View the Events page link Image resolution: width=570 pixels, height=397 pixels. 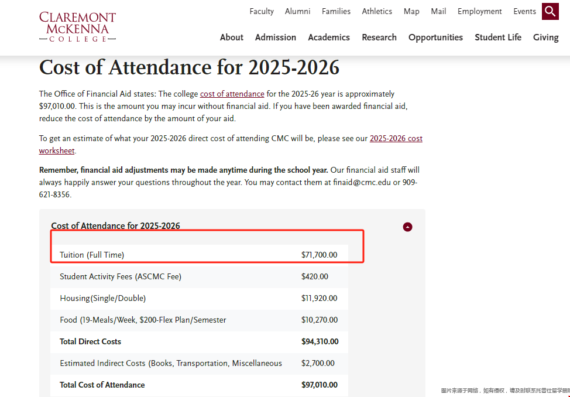click(525, 12)
